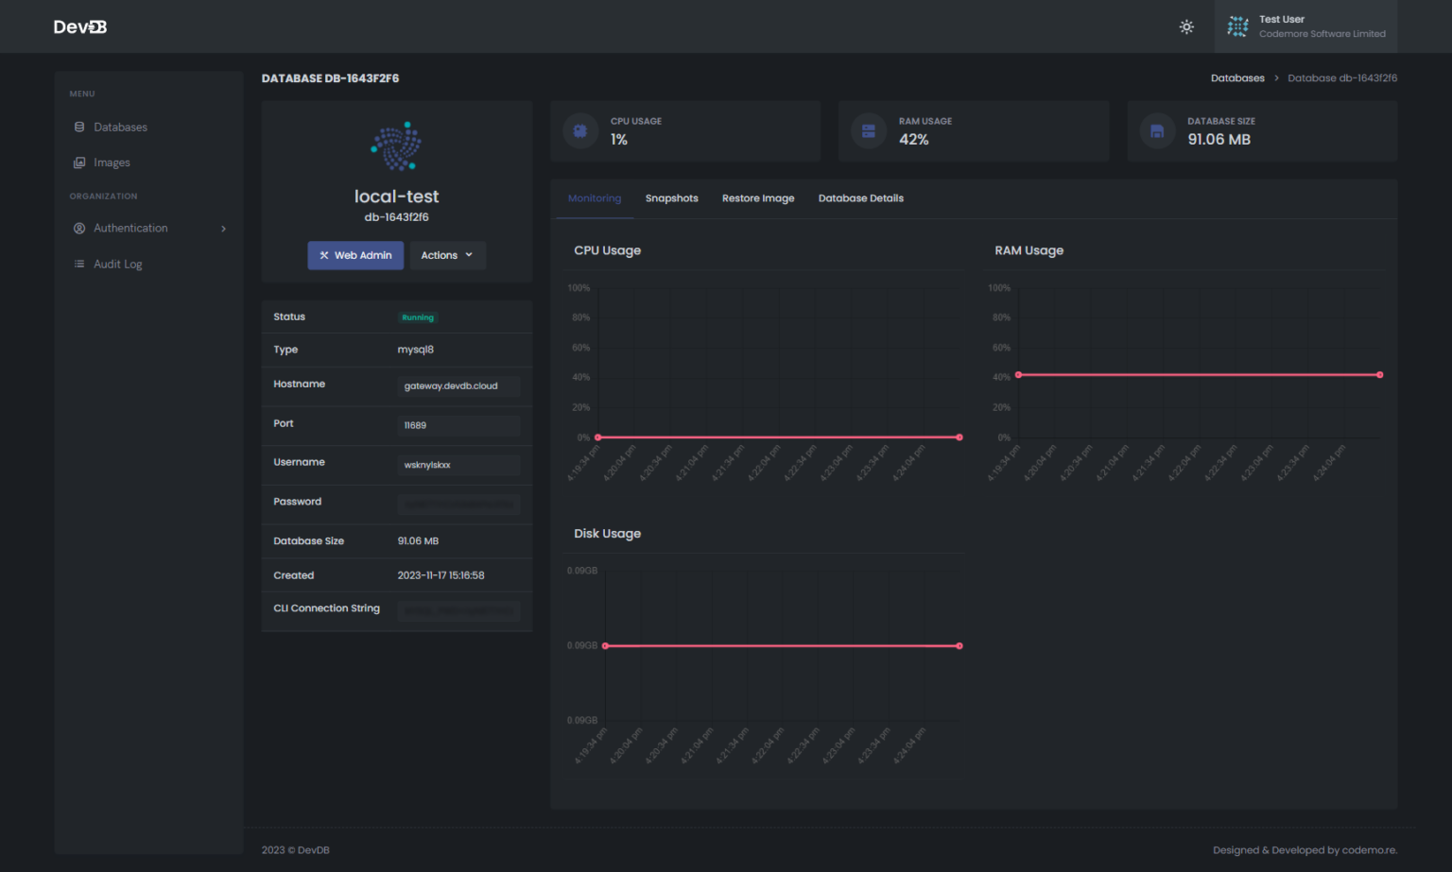1452x872 pixels.
Task: Click the Databases breadcrumb link
Action: tap(1237, 77)
